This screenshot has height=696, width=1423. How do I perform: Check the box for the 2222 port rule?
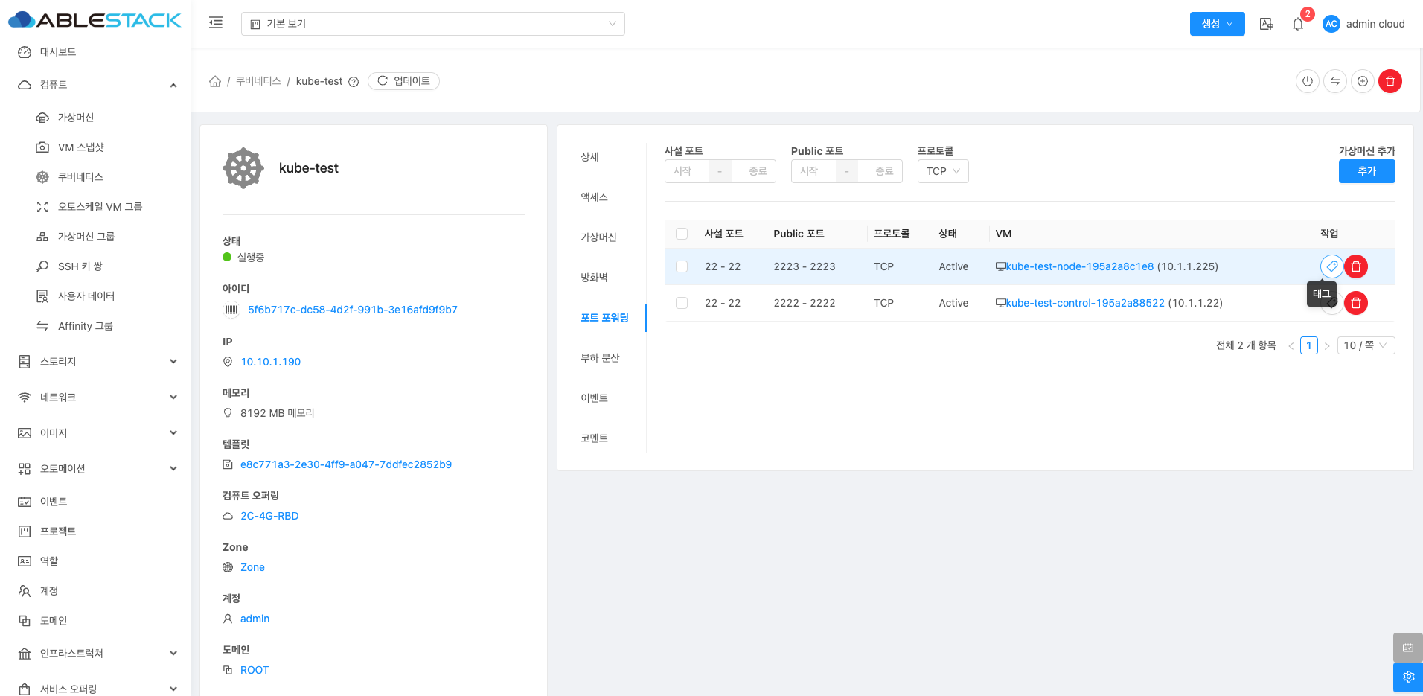pyautogui.click(x=682, y=303)
